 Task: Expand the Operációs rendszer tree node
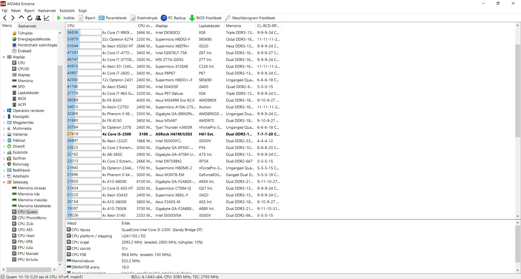(x=4, y=111)
